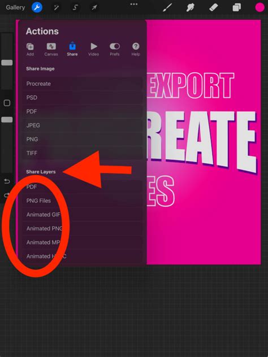Screen dimensions: 268x357
Task: Select the Paint brush tool
Action: [167, 8]
